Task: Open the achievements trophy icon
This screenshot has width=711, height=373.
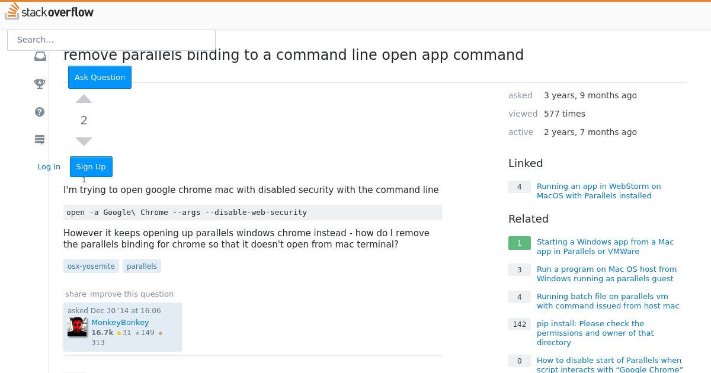Action: pyautogui.click(x=40, y=84)
